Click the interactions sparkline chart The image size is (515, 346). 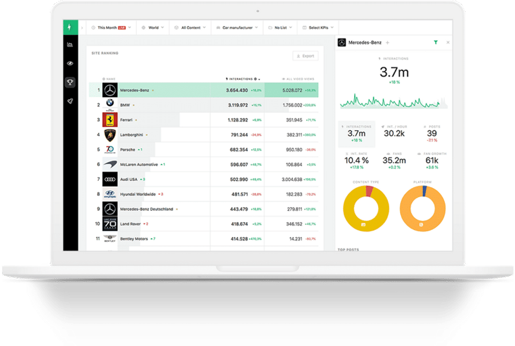393,101
